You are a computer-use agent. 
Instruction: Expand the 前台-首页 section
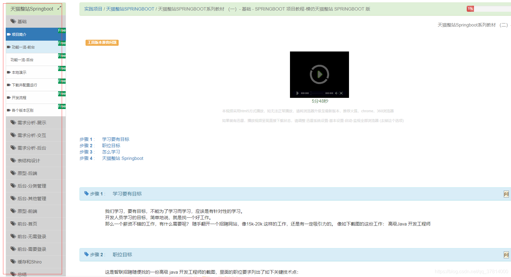pos(36,224)
